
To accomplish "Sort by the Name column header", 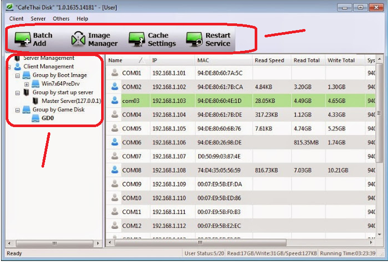I will coord(128,60).
